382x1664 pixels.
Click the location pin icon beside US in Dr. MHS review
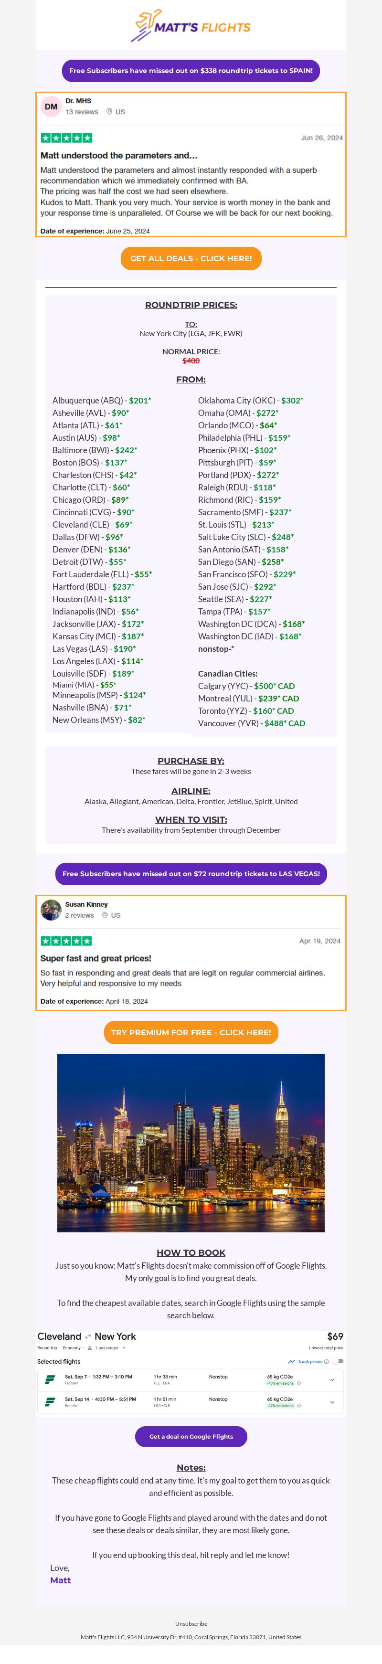click(x=109, y=112)
